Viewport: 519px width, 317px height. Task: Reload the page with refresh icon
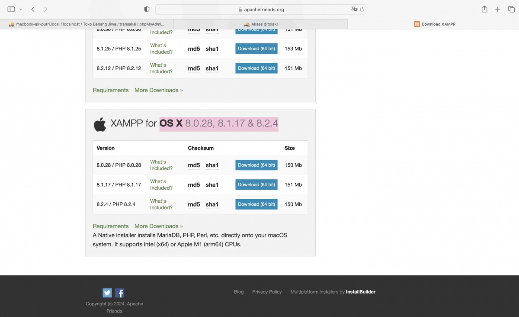362,9
